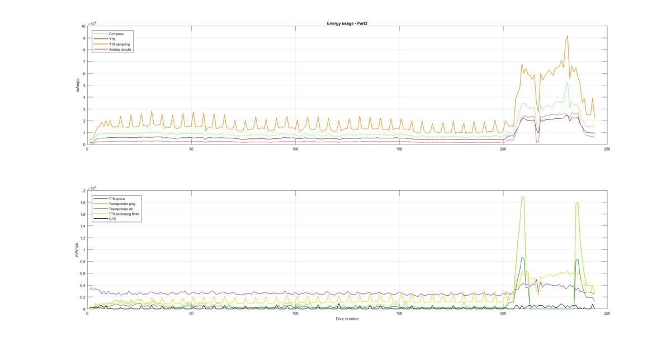Select the 'GPS' legend entry
The image size is (671, 347).
pyautogui.click(x=105, y=219)
